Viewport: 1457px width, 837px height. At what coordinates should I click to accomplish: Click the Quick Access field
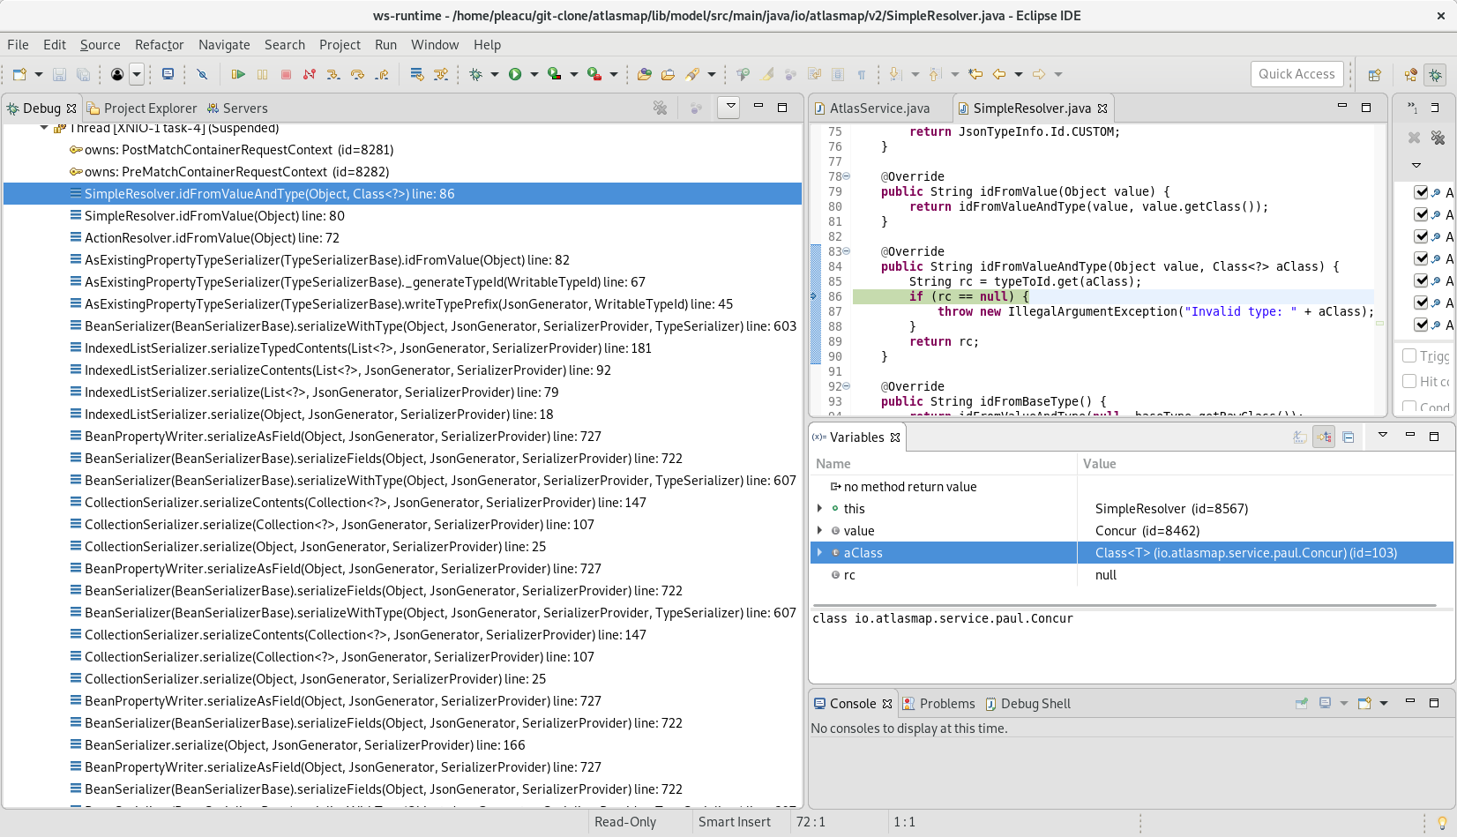[x=1296, y=74]
